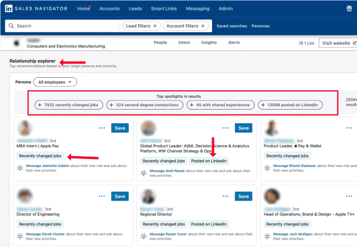Screen dimensions: 357x247
Task: Toggle the 324 second degree connections filter
Action: [144, 105]
